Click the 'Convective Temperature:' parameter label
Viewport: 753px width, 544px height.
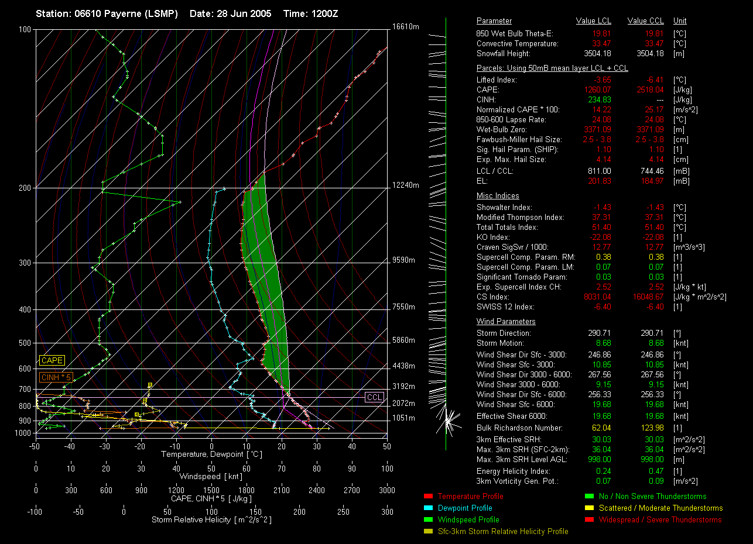518,44
